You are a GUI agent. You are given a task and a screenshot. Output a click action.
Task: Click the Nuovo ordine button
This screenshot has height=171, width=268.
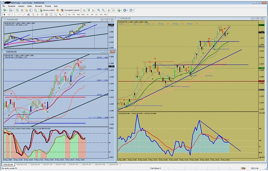coord(47,10)
